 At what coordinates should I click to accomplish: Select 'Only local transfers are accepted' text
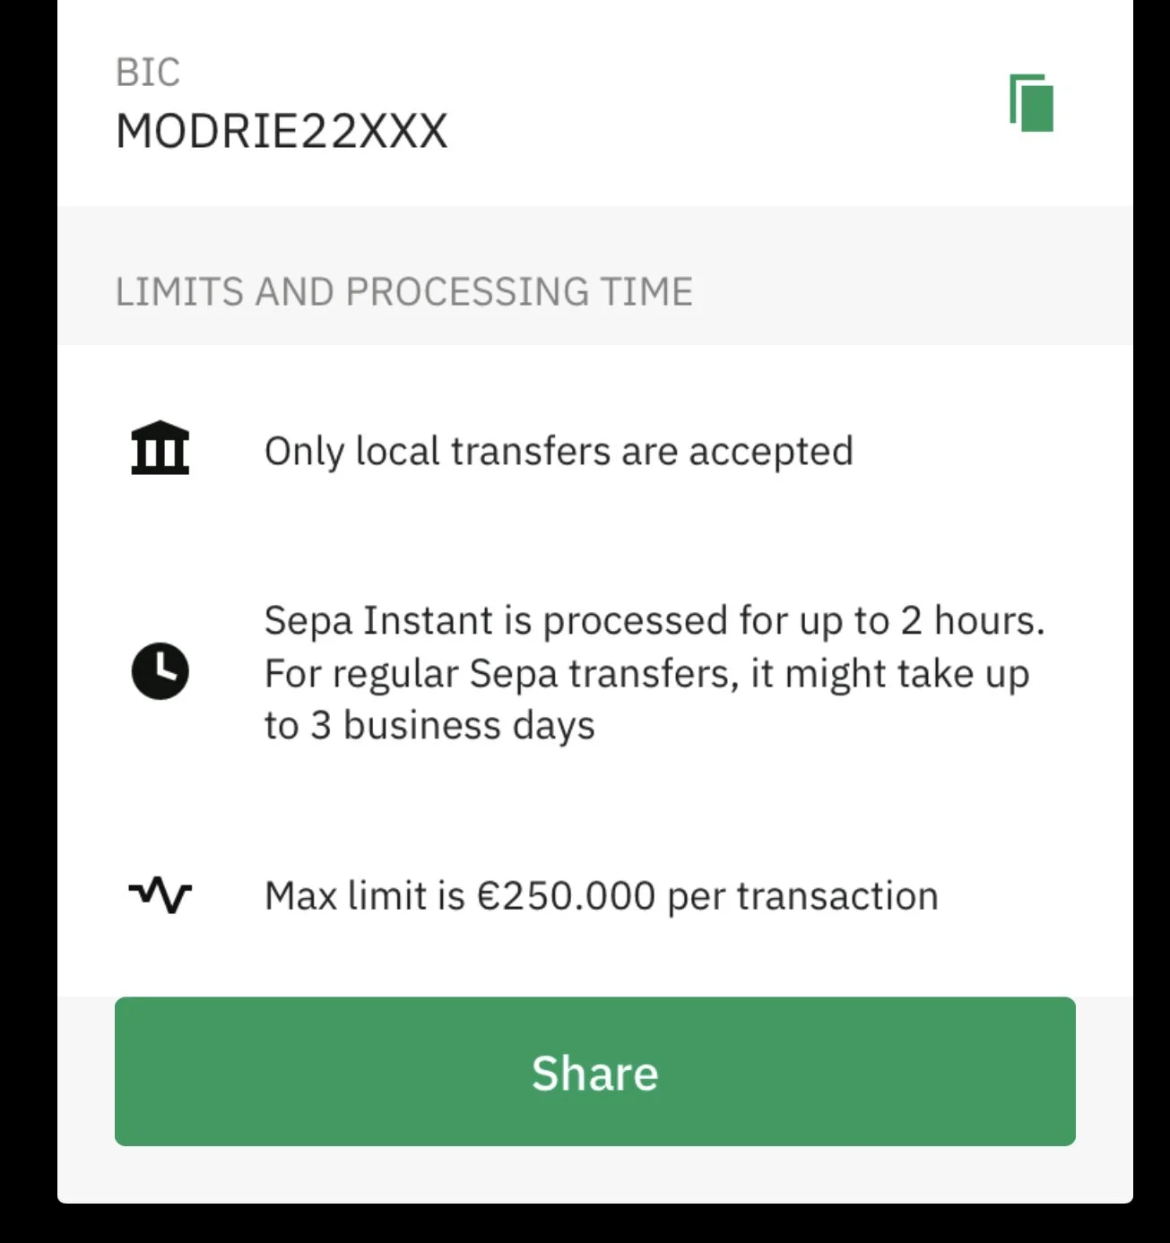pos(559,451)
